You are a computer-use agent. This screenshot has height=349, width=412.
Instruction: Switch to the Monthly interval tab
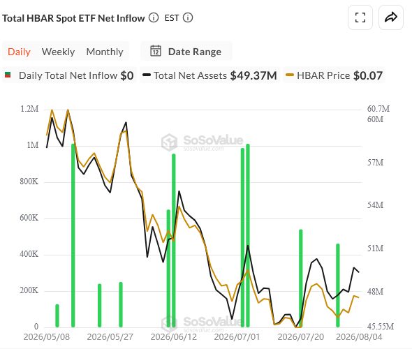click(x=105, y=52)
